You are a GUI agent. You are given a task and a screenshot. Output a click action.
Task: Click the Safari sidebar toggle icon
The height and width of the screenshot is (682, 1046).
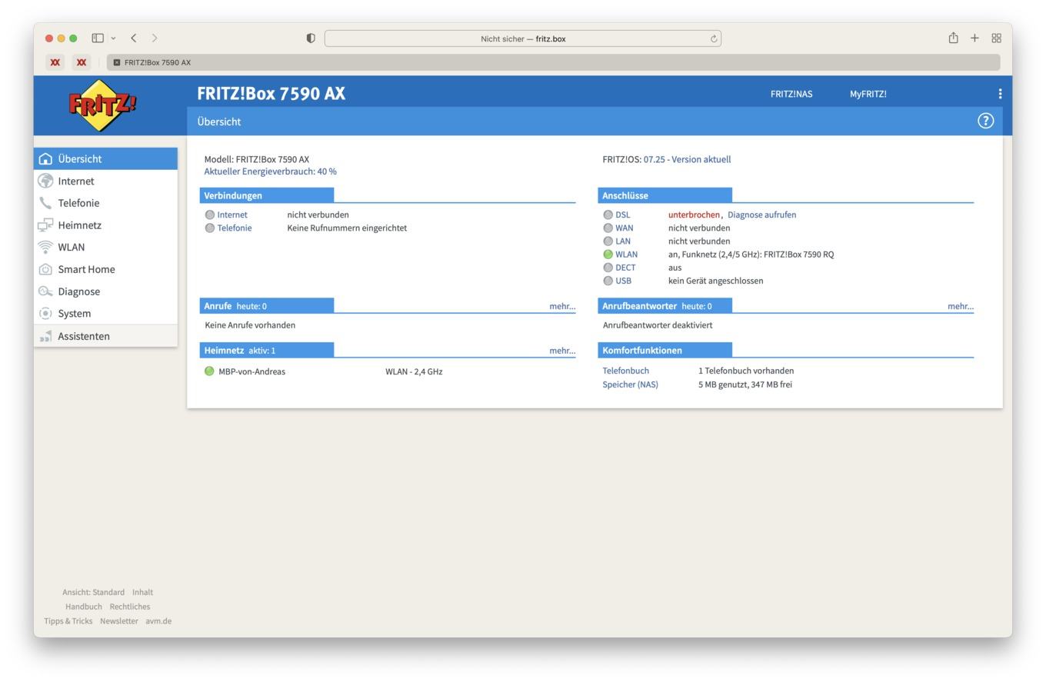click(x=98, y=38)
